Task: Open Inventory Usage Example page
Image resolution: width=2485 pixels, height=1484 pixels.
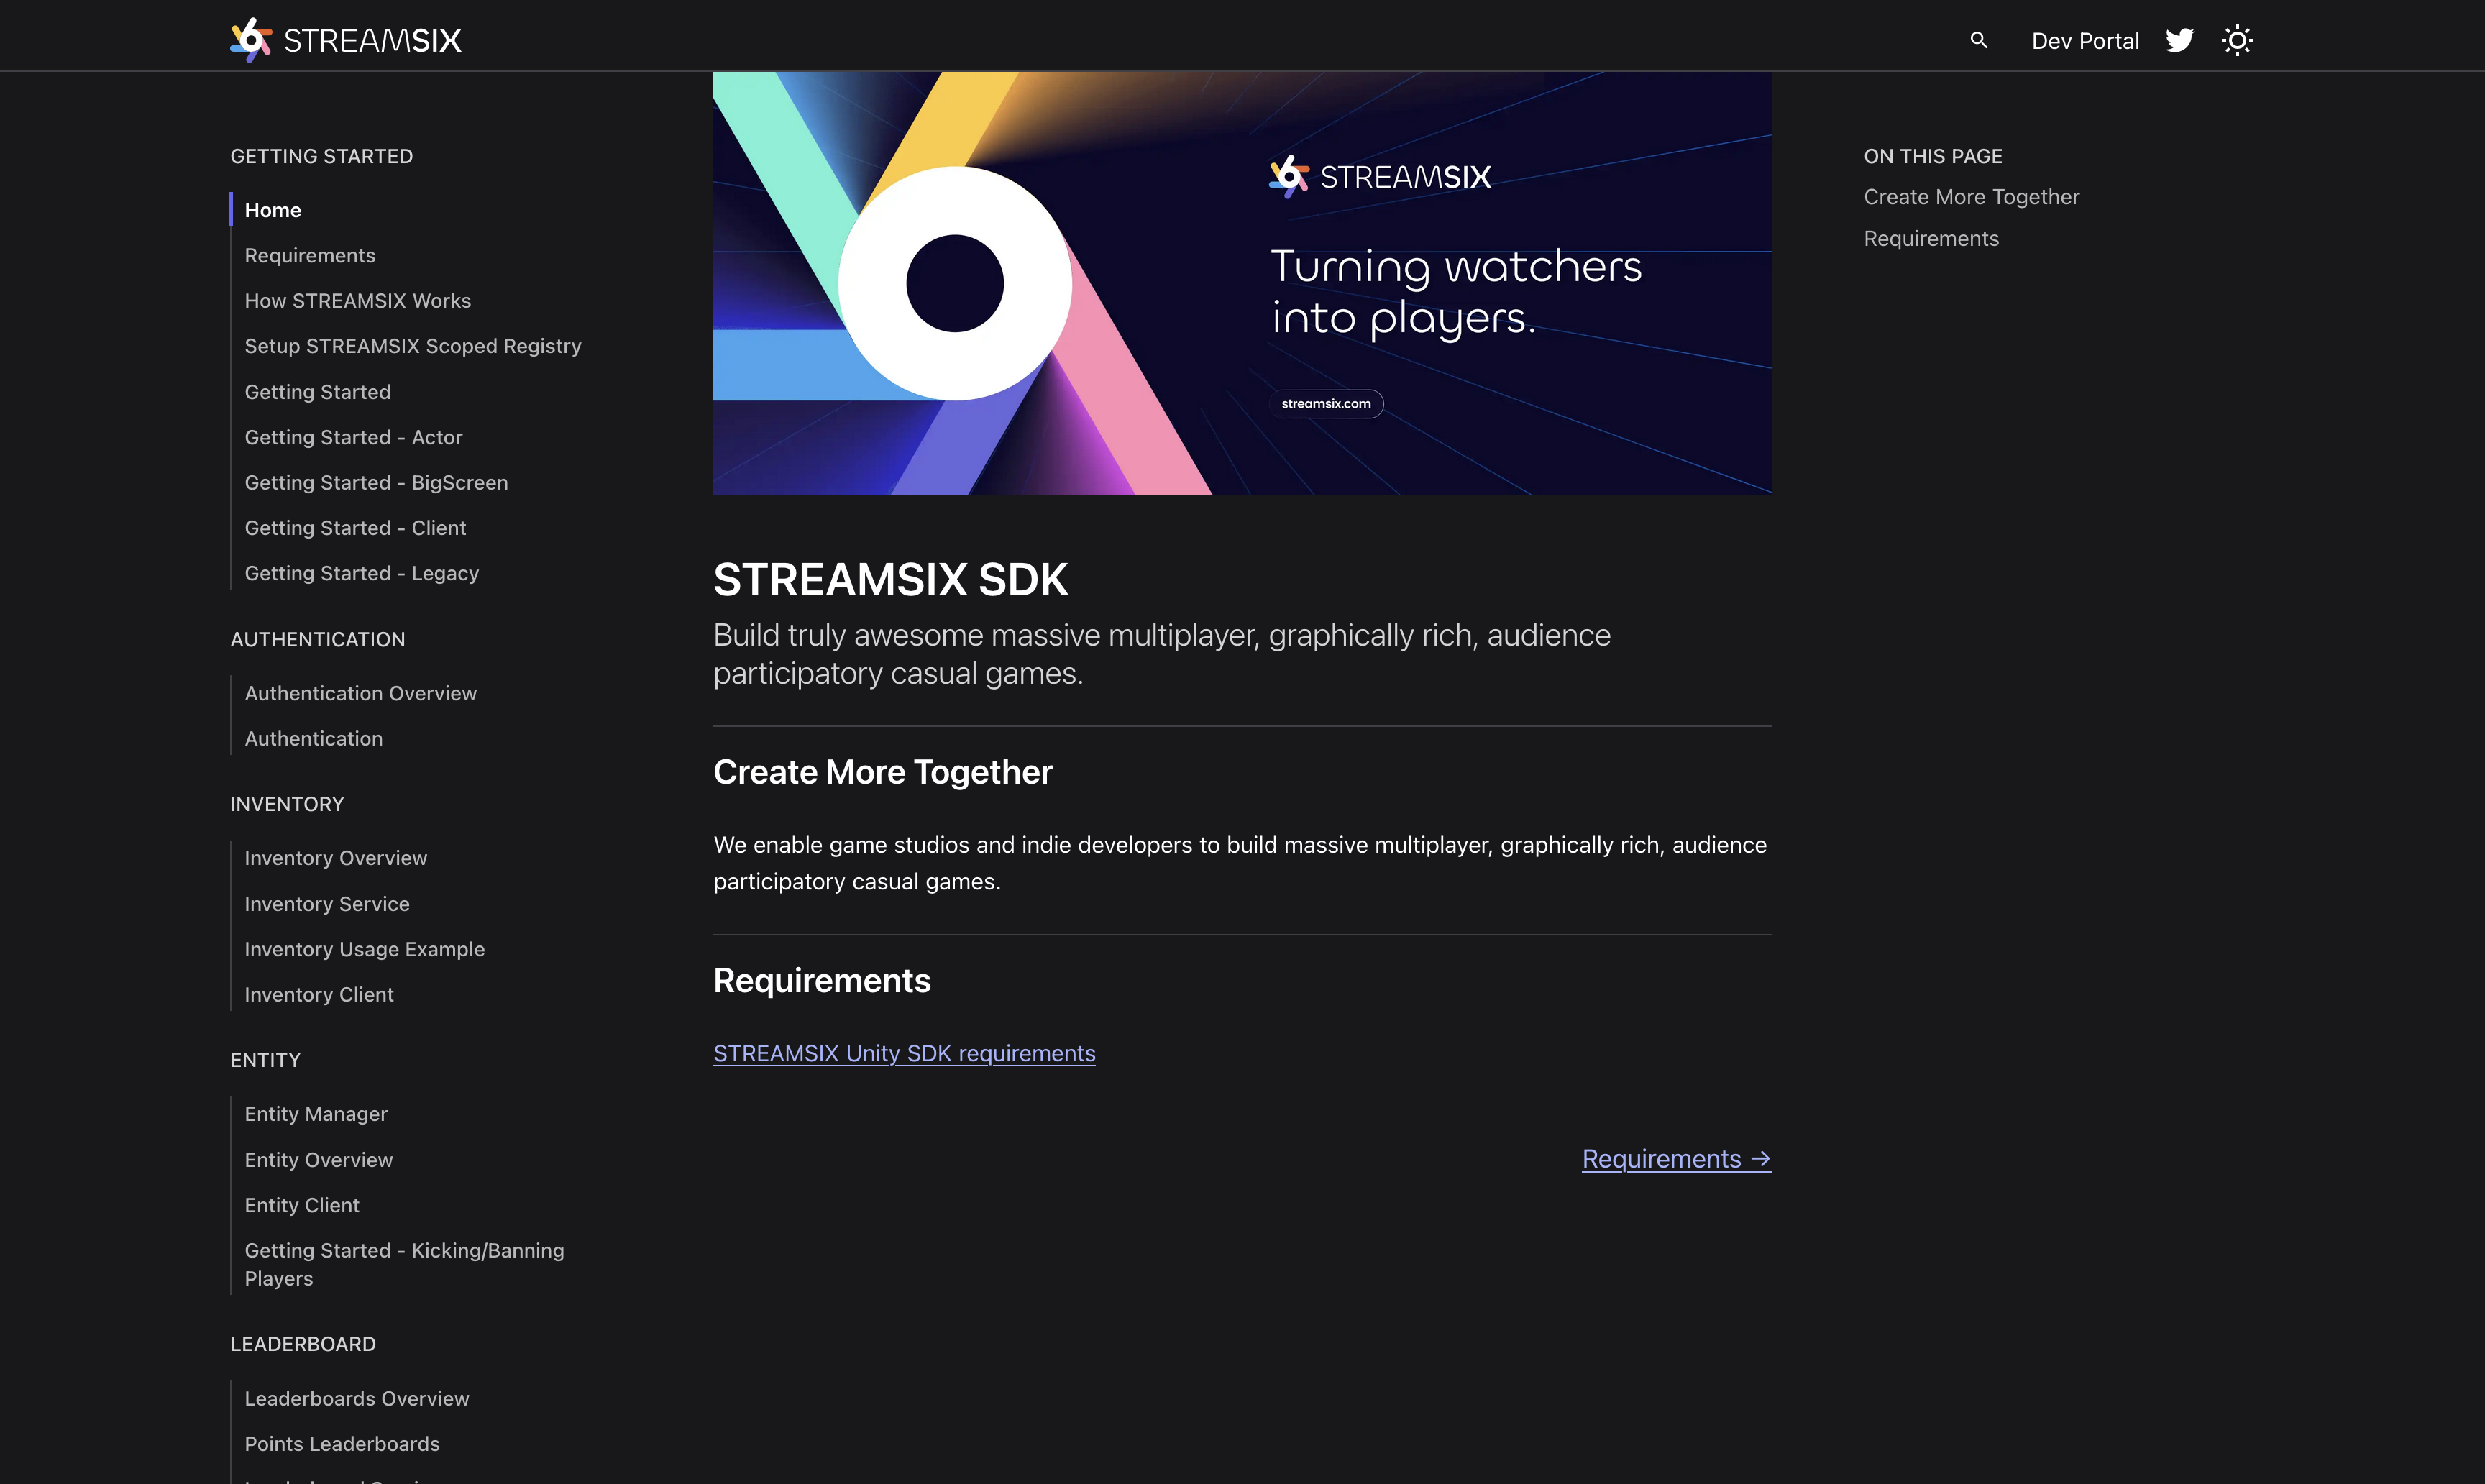Action: click(x=365, y=949)
